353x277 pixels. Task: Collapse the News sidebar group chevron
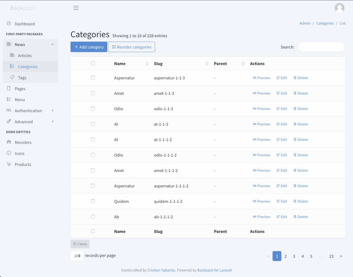point(53,44)
